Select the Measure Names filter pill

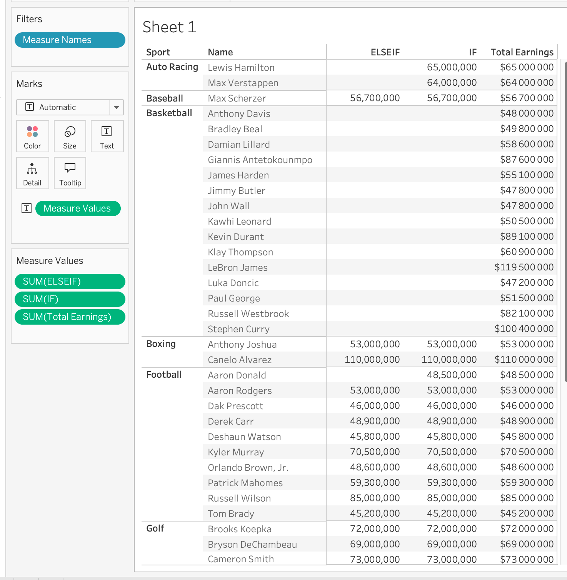point(70,40)
